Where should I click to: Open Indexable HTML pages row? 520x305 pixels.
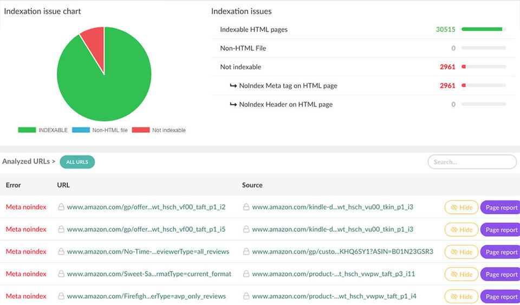253,30
